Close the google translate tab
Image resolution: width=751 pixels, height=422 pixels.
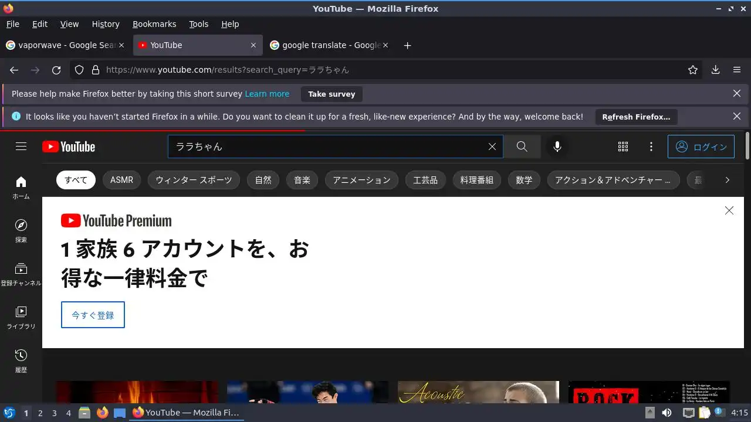click(385, 45)
